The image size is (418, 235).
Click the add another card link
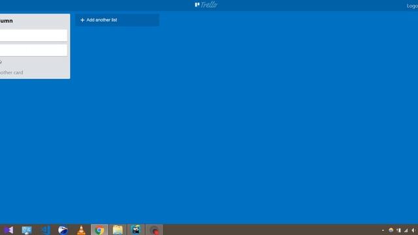tap(12, 72)
